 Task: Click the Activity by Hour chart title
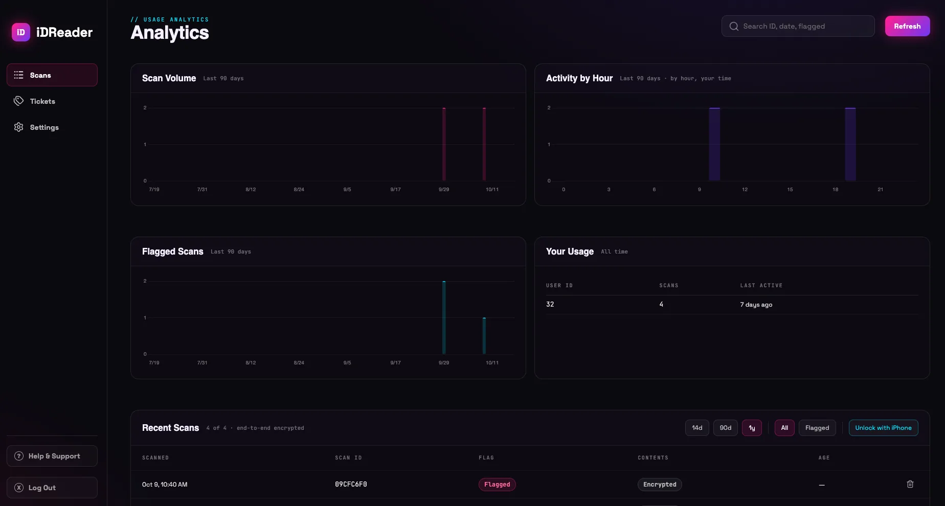click(x=579, y=78)
